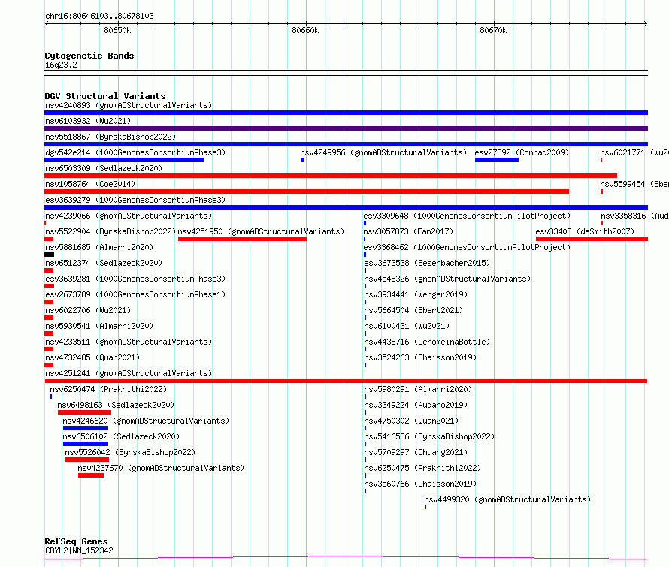The width and height of the screenshot is (669, 567).
Task: Click the RefSeq Genes track title
Action: (x=76, y=541)
